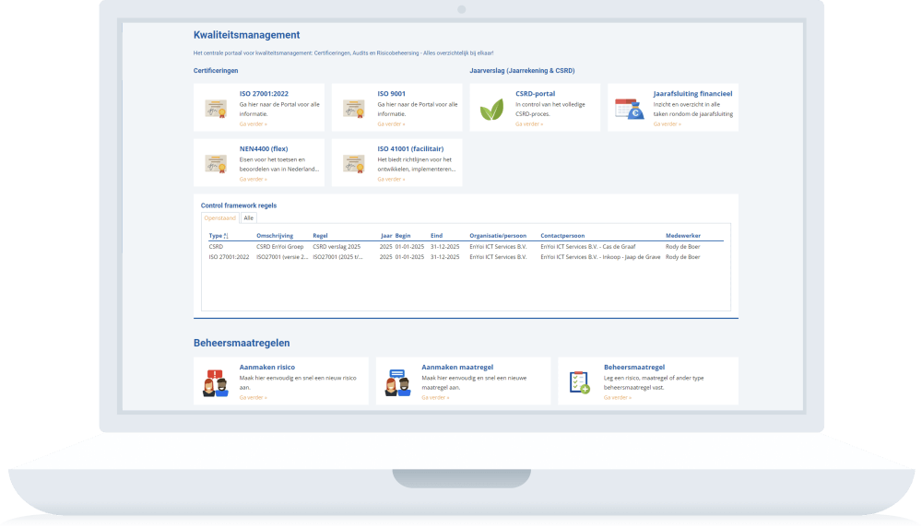922x527 pixels.
Task: Click the NEN4400 (flex) certificate icon
Action: point(216,164)
